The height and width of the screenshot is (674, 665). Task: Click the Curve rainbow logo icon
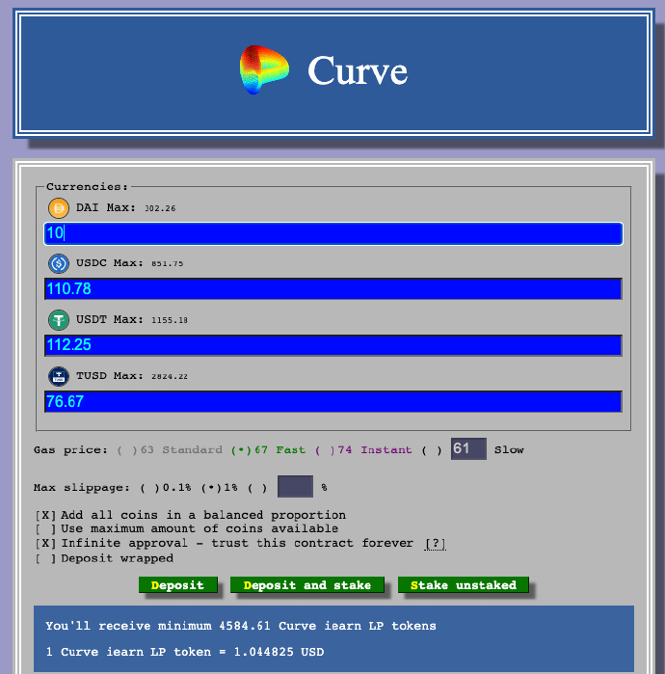264,70
